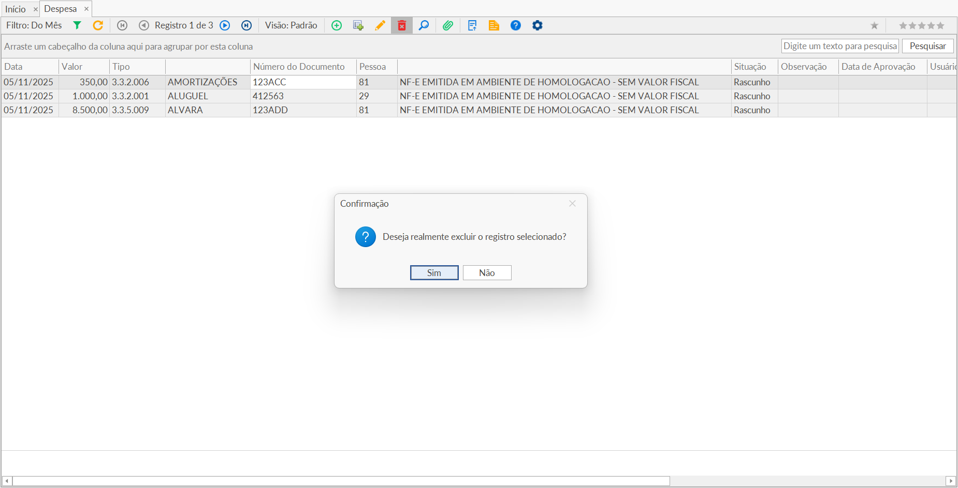958x488 pixels.
Task: Go to the next record arrow
Action: pyautogui.click(x=225, y=25)
